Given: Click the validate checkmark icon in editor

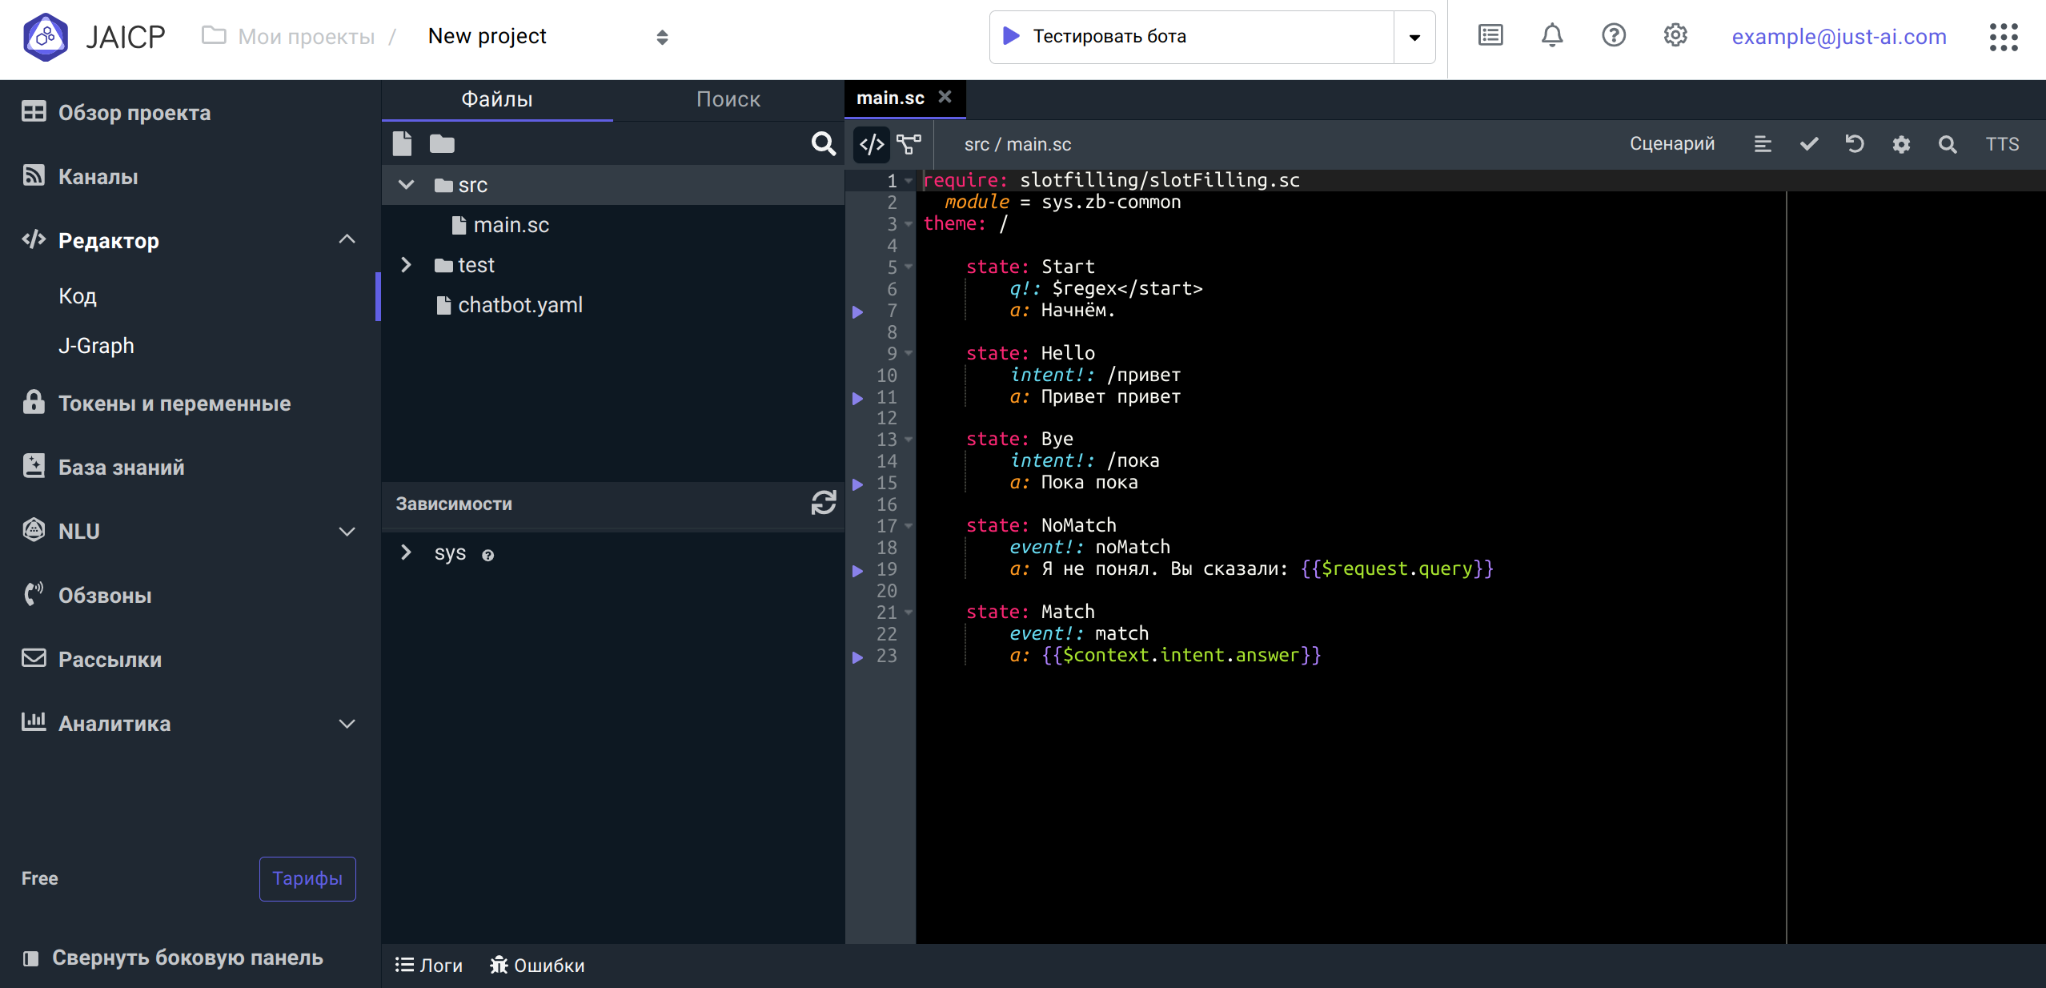Looking at the screenshot, I should pyautogui.click(x=1809, y=144).
